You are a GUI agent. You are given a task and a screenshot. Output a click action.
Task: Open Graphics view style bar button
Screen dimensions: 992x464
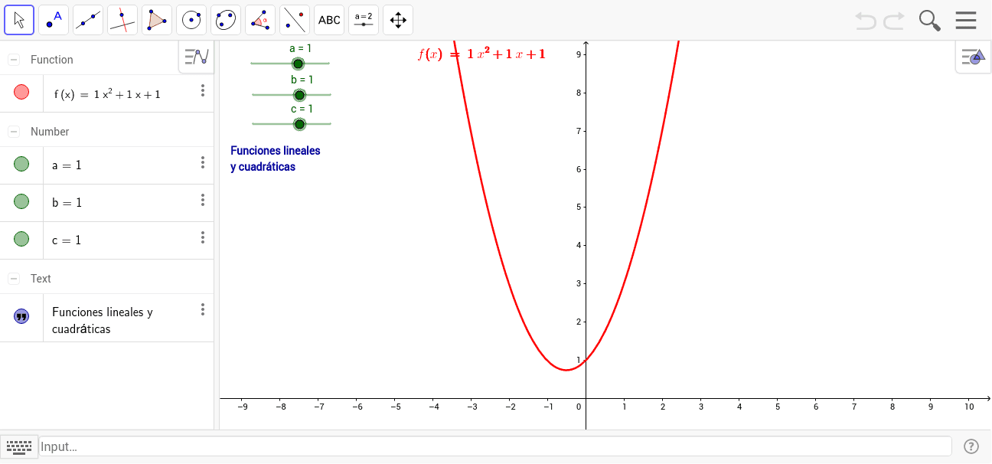pyautogui.click(x=973, y=57)
